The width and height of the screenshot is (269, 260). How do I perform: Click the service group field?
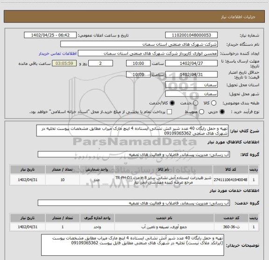[134, 203]
